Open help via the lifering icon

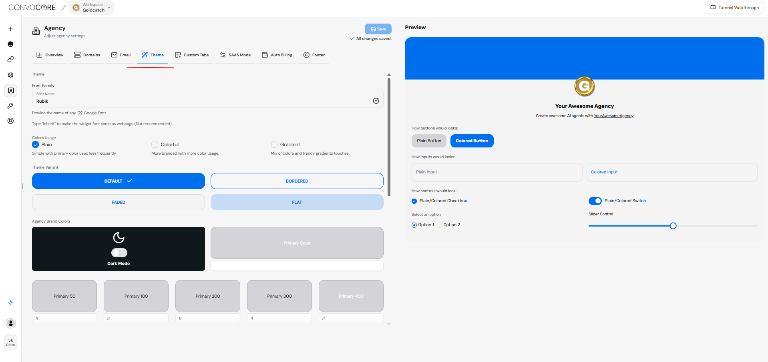10,121
